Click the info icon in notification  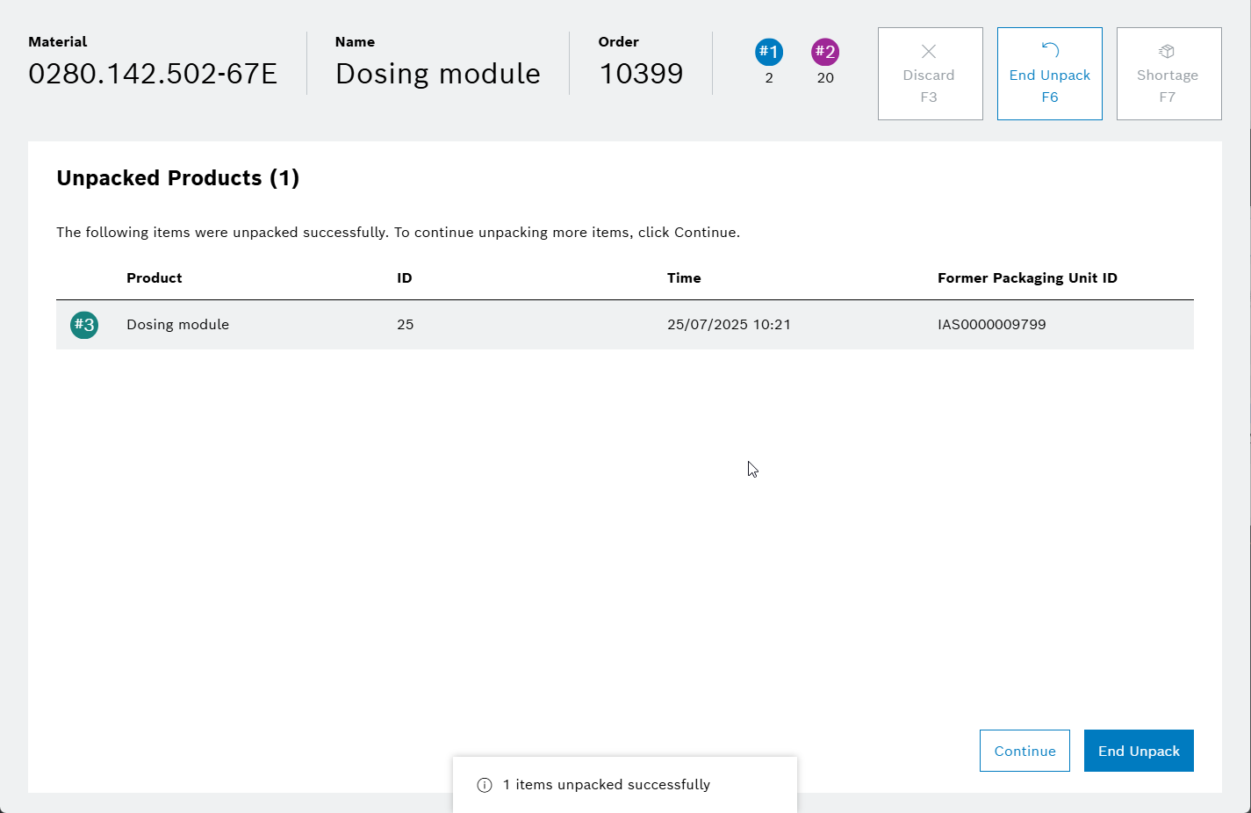(x=485, y=785)
